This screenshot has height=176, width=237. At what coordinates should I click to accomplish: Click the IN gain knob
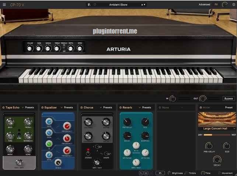172,99
